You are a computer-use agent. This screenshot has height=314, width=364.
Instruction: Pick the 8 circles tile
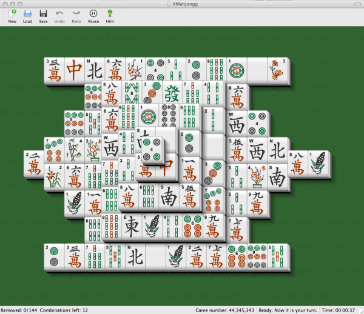coord(169,116)
